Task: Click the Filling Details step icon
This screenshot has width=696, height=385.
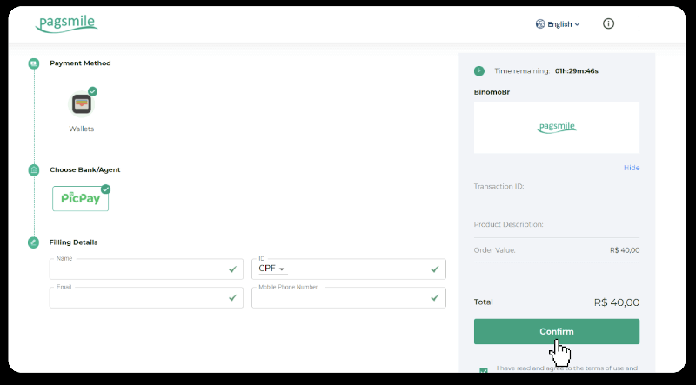Action: pyautogui.click(x=34, y=242)
